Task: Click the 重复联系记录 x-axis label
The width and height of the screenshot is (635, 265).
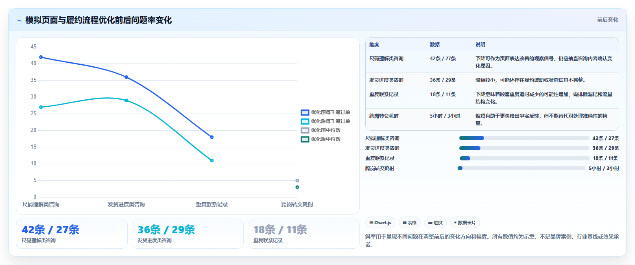Action: point(212,204)
